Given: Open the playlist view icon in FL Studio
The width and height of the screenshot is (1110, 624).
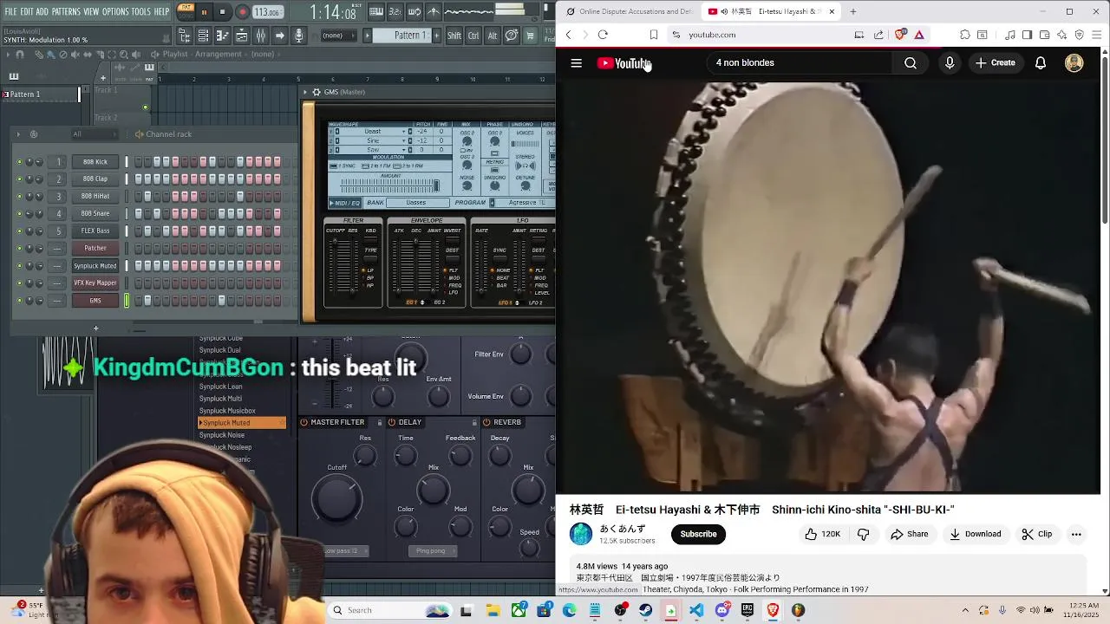Looking at the screenshot, I should click(241, 36).
